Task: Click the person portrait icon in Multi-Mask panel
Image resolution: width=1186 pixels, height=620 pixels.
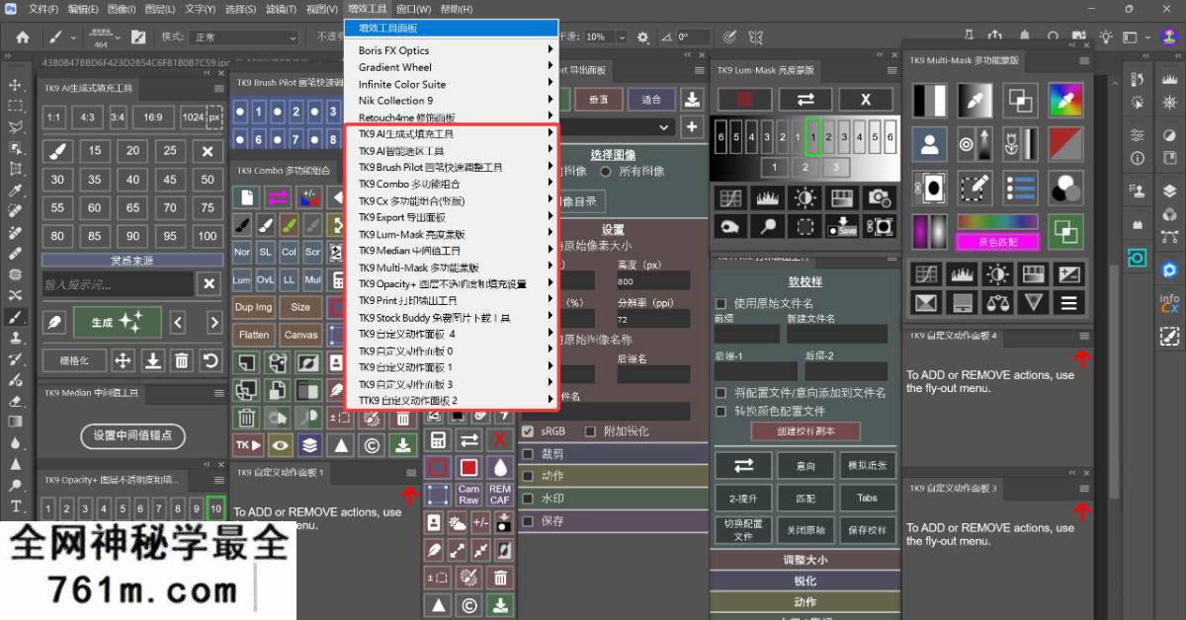Action: [x=929, y=145]
